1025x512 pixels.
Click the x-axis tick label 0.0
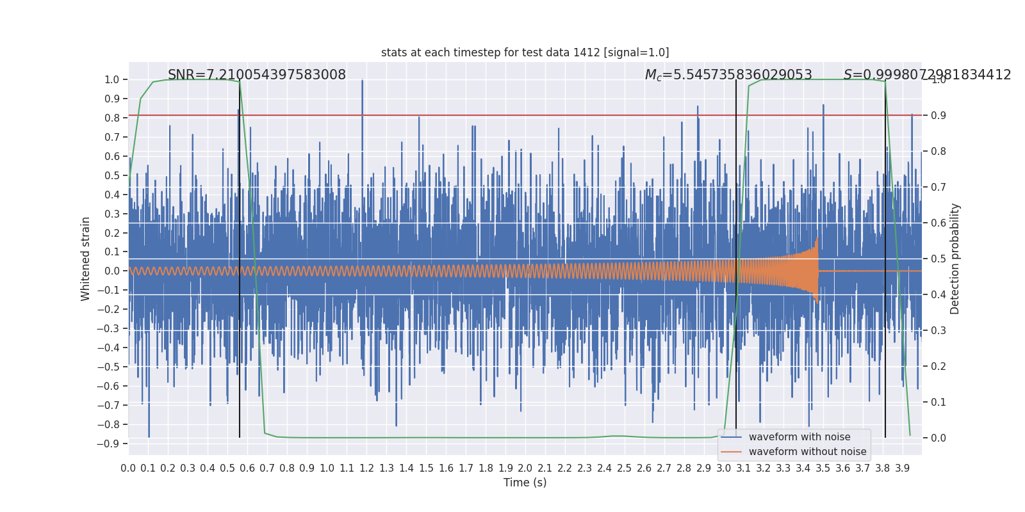pos(128,468)
